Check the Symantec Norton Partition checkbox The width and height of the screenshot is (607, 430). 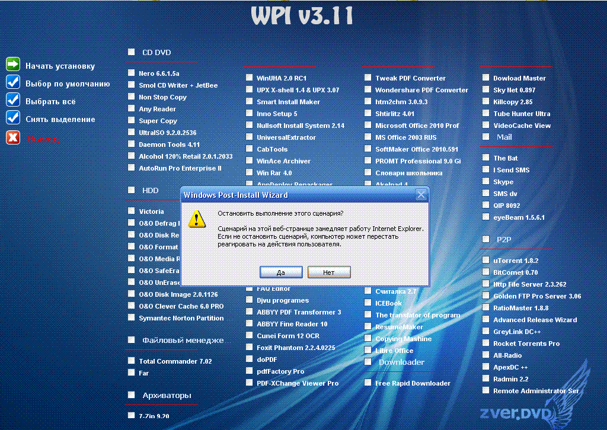pyautogui.click(x=132, y=317)
